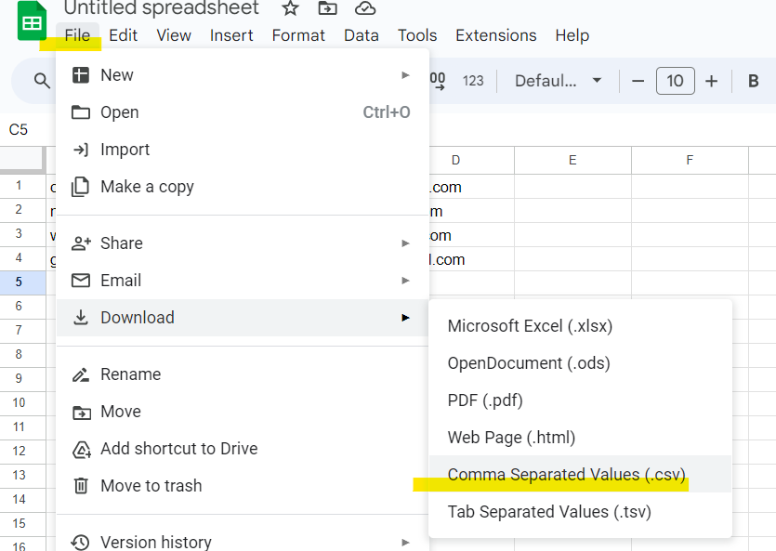Viewport: 776px width, 551px height.
Task: Star the Untitled spreadsheet
Action: (x=290, y=8)
